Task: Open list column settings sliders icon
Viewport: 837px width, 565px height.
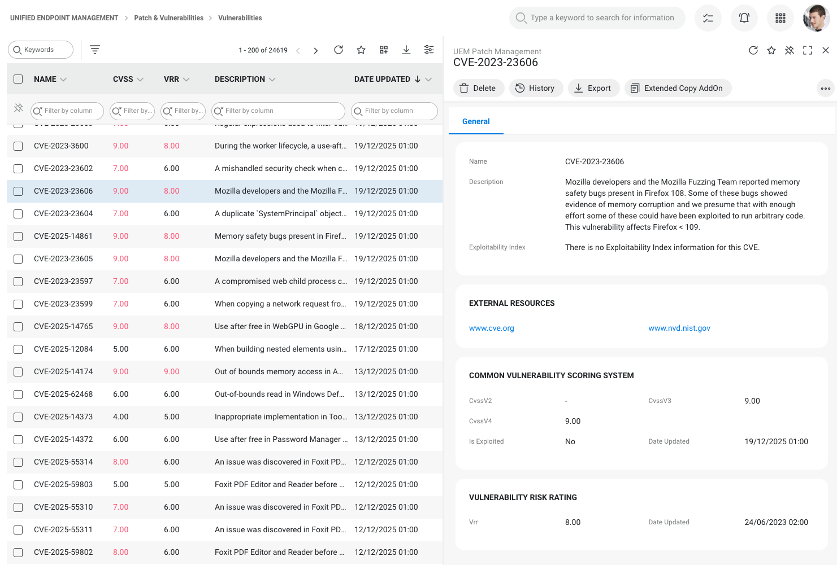Action: [429, 50]
